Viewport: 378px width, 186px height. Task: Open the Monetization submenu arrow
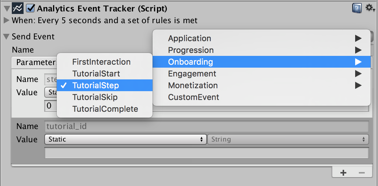pos(358,85)
